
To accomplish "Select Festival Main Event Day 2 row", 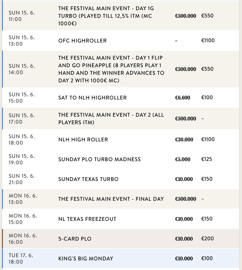I will click(111, 119).
